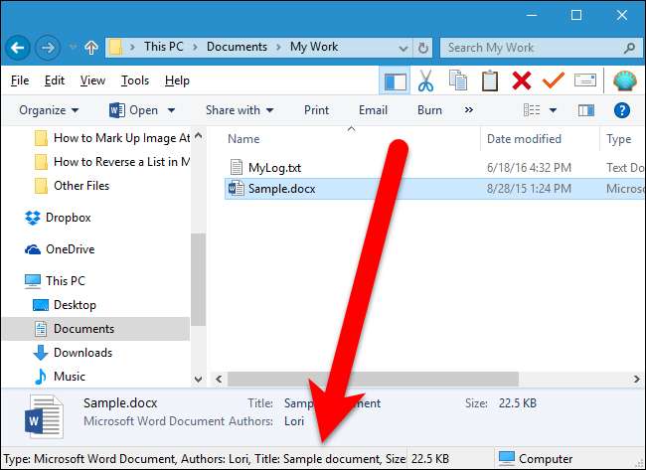Click navigation pane scroll up arrow
Viewport: 646px width, 470px height.
click(198, 135)
